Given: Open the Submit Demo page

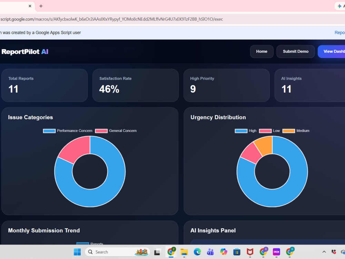Looking at the screenshot, I should click(x=296, y=51).
